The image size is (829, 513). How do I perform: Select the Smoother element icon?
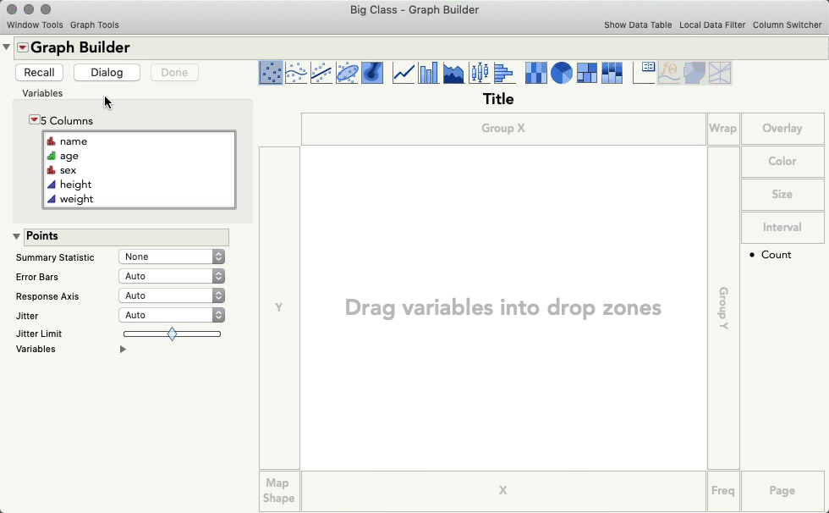tap(296, 73)
